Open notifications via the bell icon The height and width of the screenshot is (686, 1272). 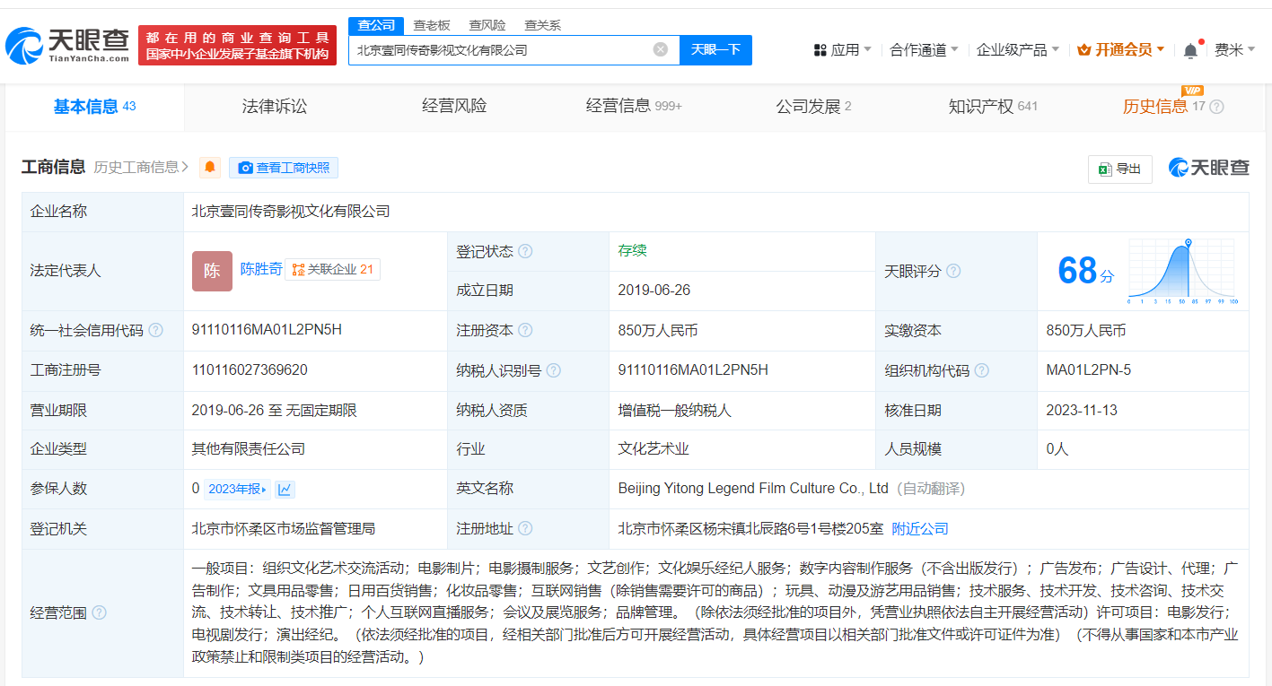coord(1191,49)
